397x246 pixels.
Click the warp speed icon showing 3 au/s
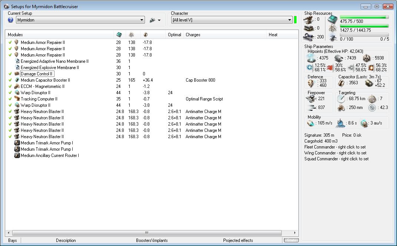click(x=364, y=123)
